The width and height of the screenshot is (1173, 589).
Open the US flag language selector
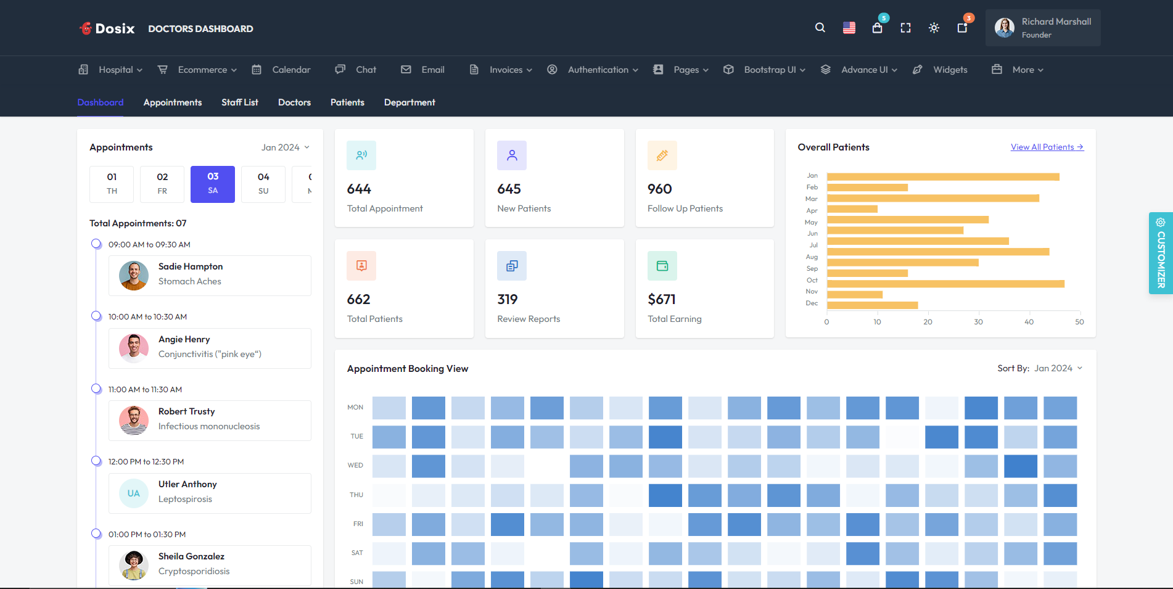click(849, 28)
